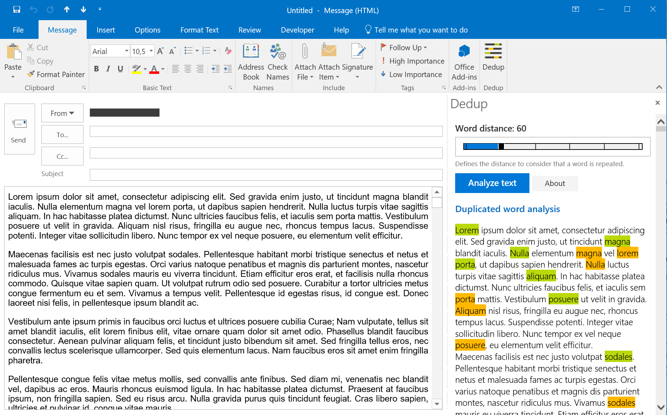Mark the message as Low Importance
The width and height of the screenshot is (667, 415).
pyautogui.click(x=411, y=74)
